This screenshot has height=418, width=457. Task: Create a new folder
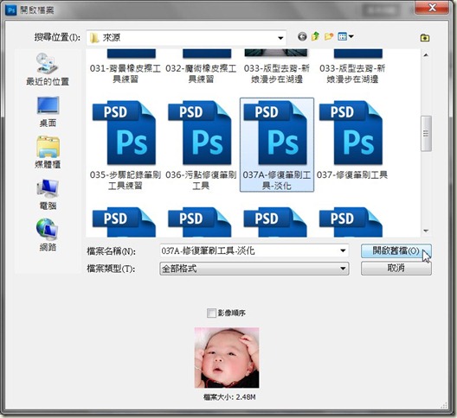329,36
